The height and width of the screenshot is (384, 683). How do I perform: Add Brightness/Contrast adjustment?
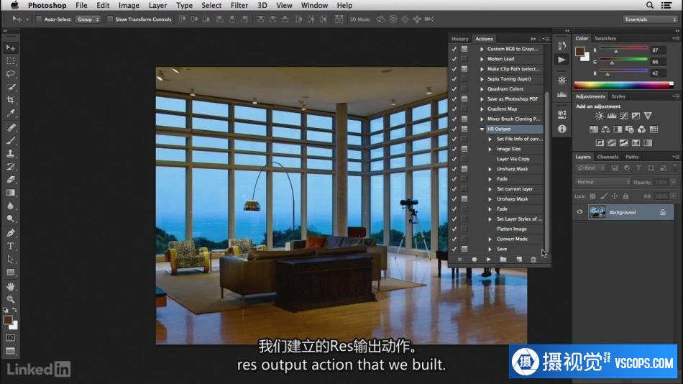coord(600,116)
